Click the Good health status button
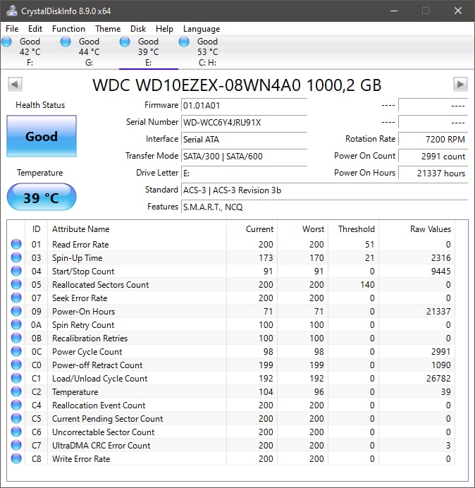The width and height of the screenshot is (475, 488). click(x=42, y=136)
